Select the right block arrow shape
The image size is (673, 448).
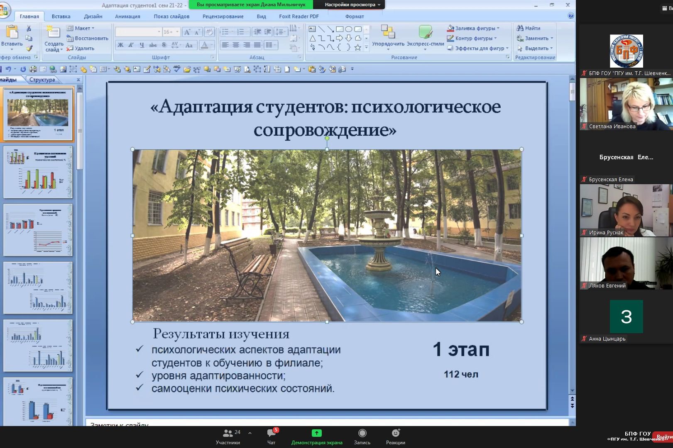(x=340, y=38)
